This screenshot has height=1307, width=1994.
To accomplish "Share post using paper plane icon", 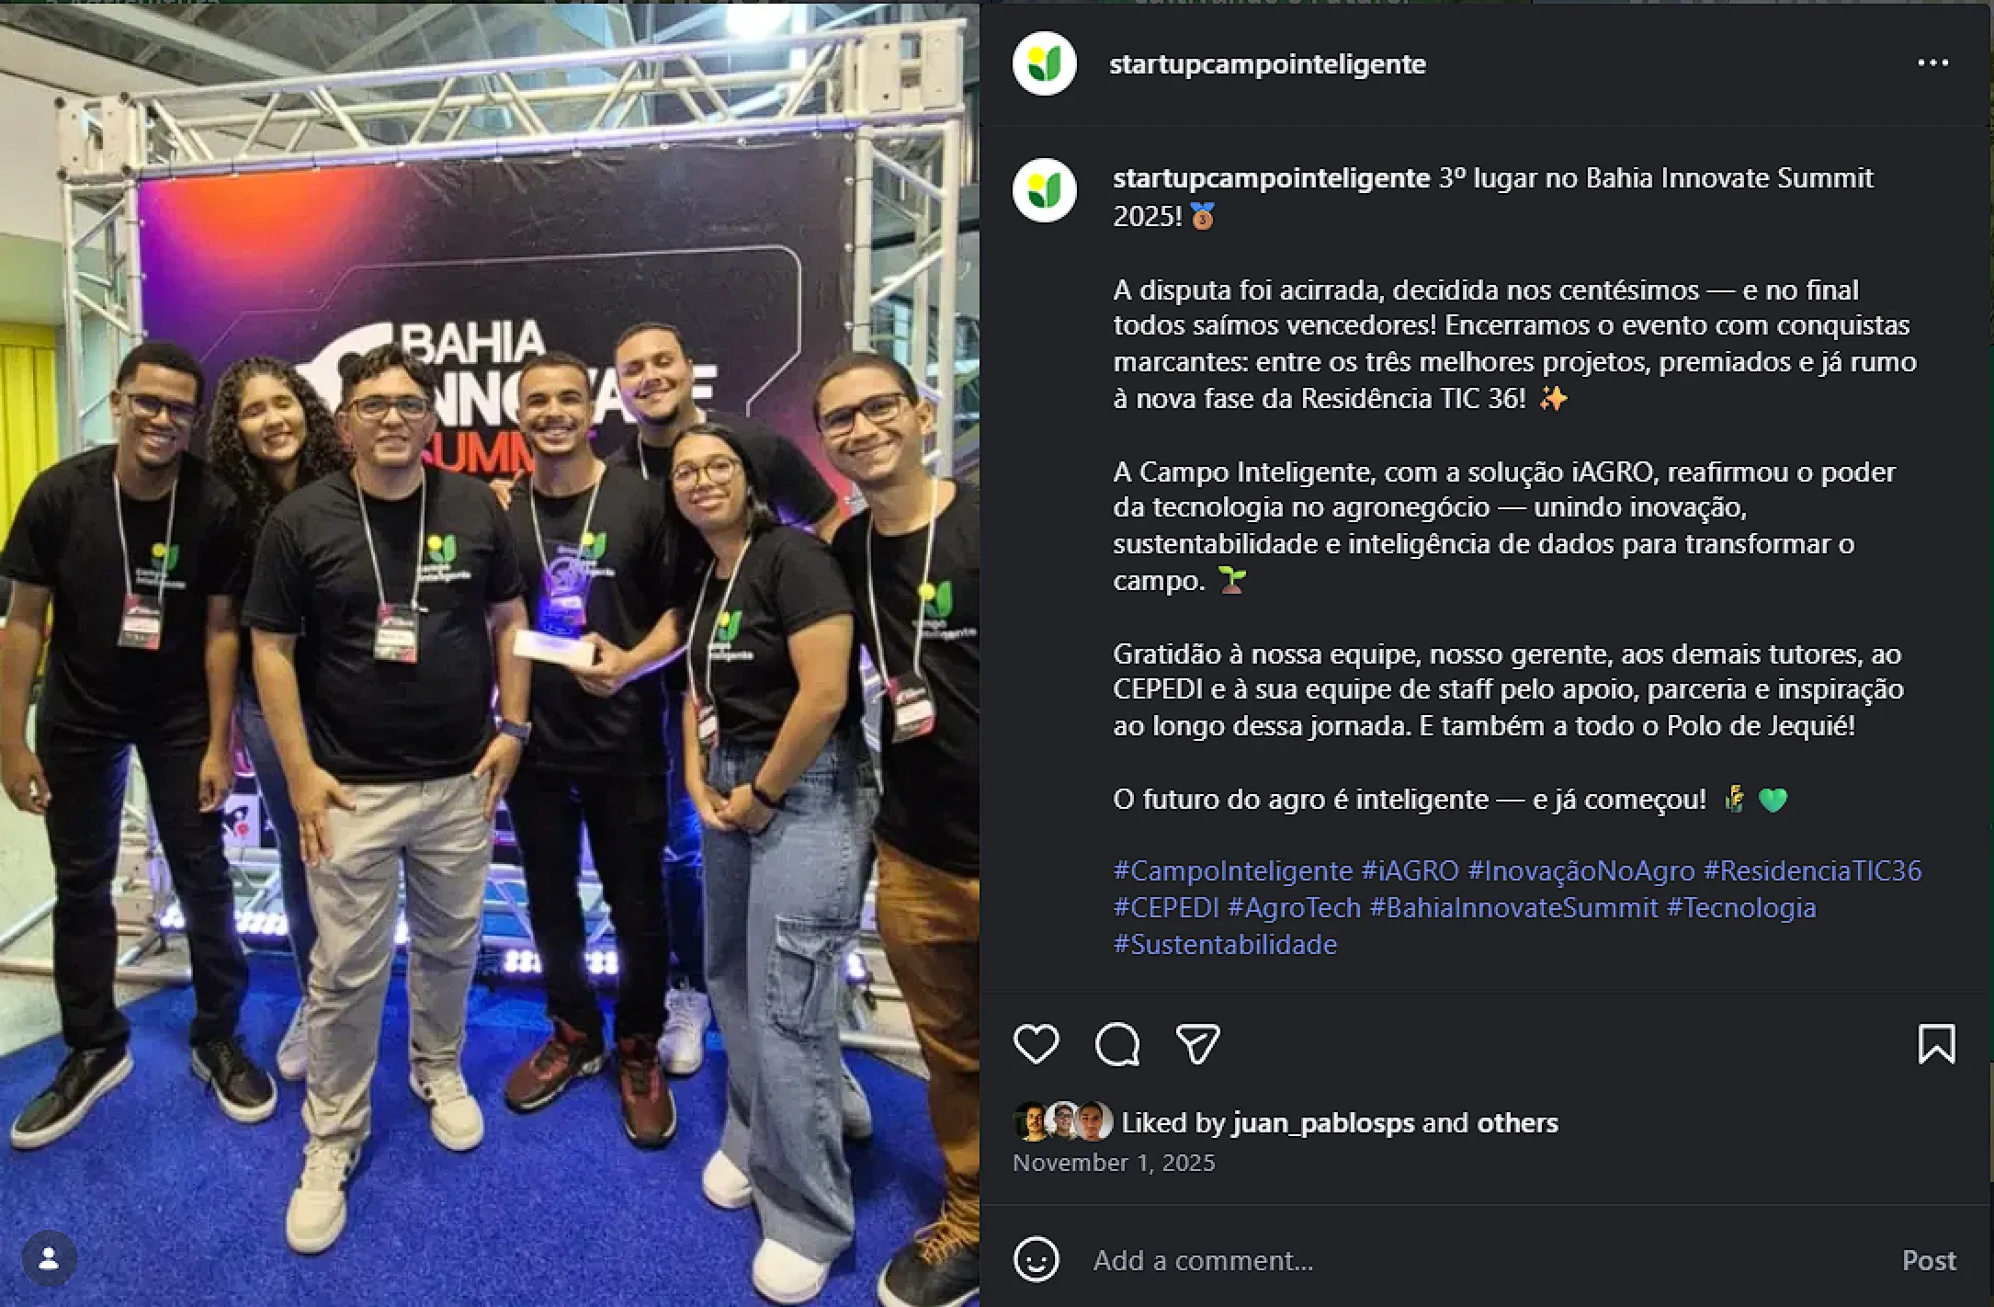I will [1197, 1044].
